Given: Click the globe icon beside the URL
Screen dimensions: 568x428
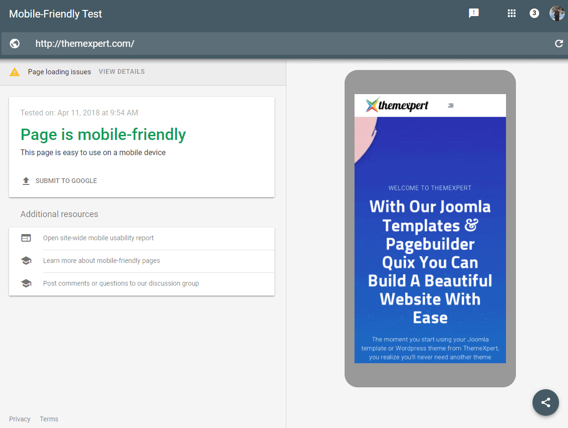Looking at the screenshot, I should (x=15, y=44).
